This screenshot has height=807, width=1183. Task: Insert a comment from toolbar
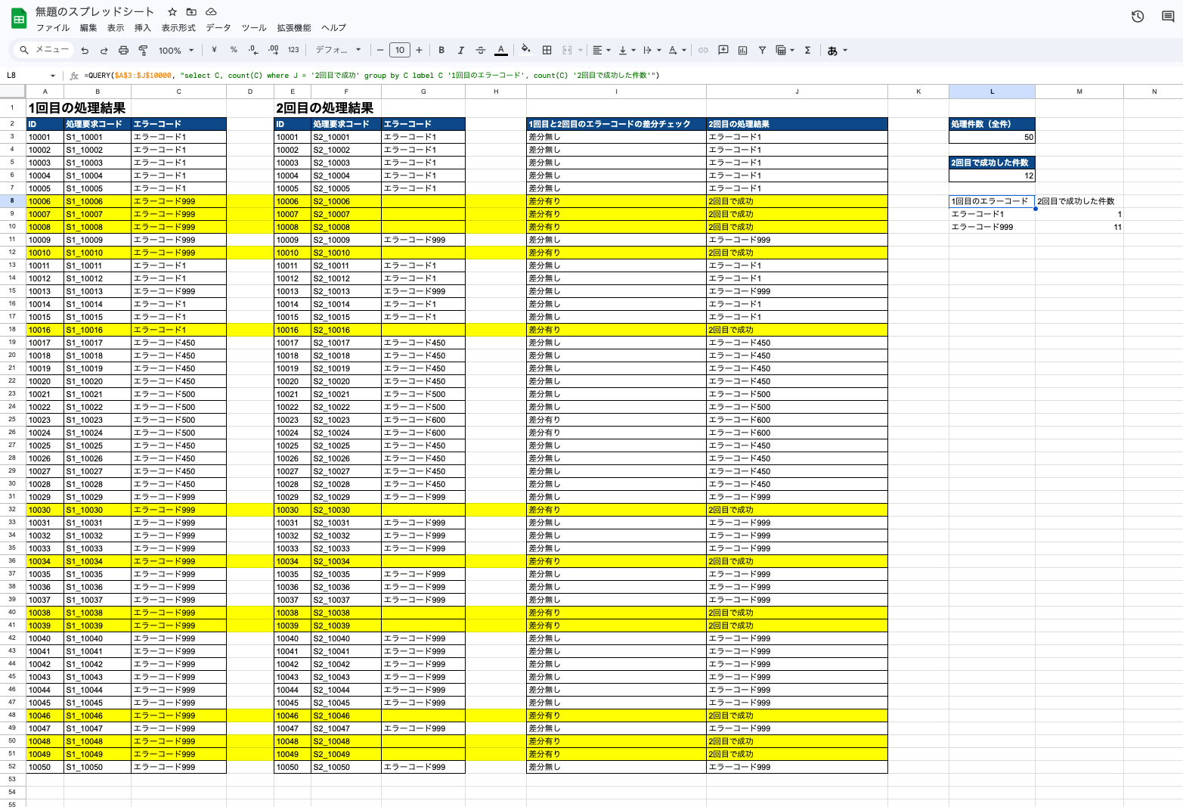click(723, 50)
